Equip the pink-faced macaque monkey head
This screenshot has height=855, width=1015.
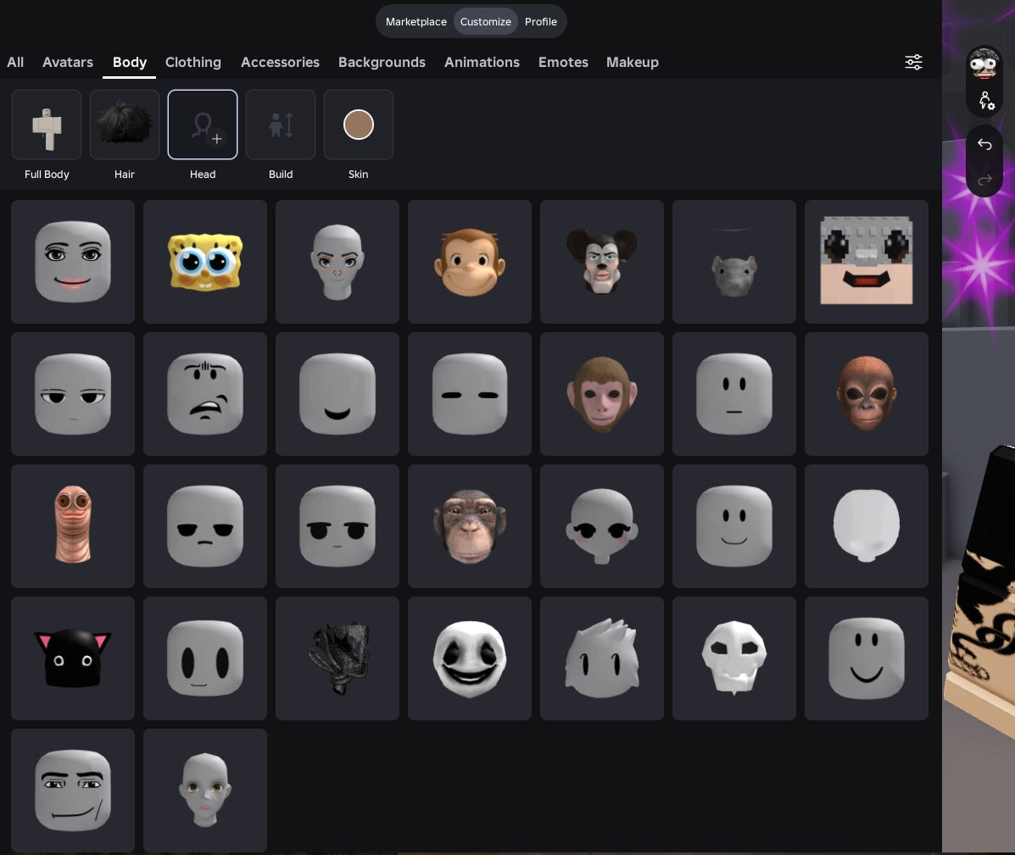tap(602, 394)
